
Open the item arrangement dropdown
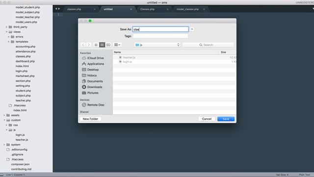[x=117, y=45]
